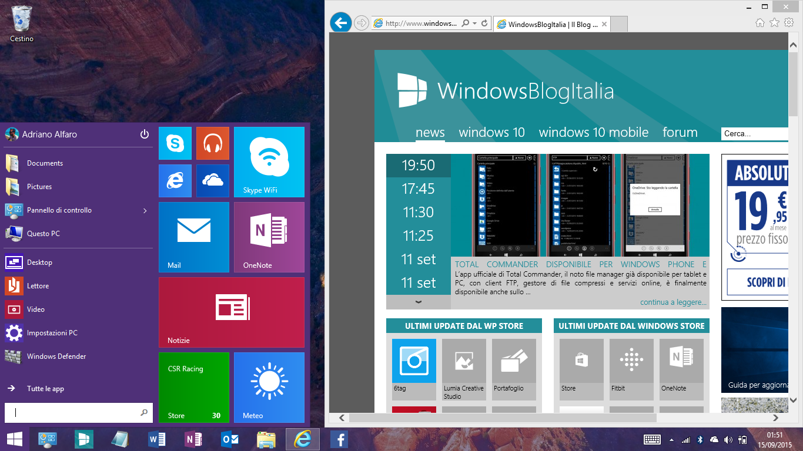
Task: Select the news tab on website
Action: click(430, 133)
